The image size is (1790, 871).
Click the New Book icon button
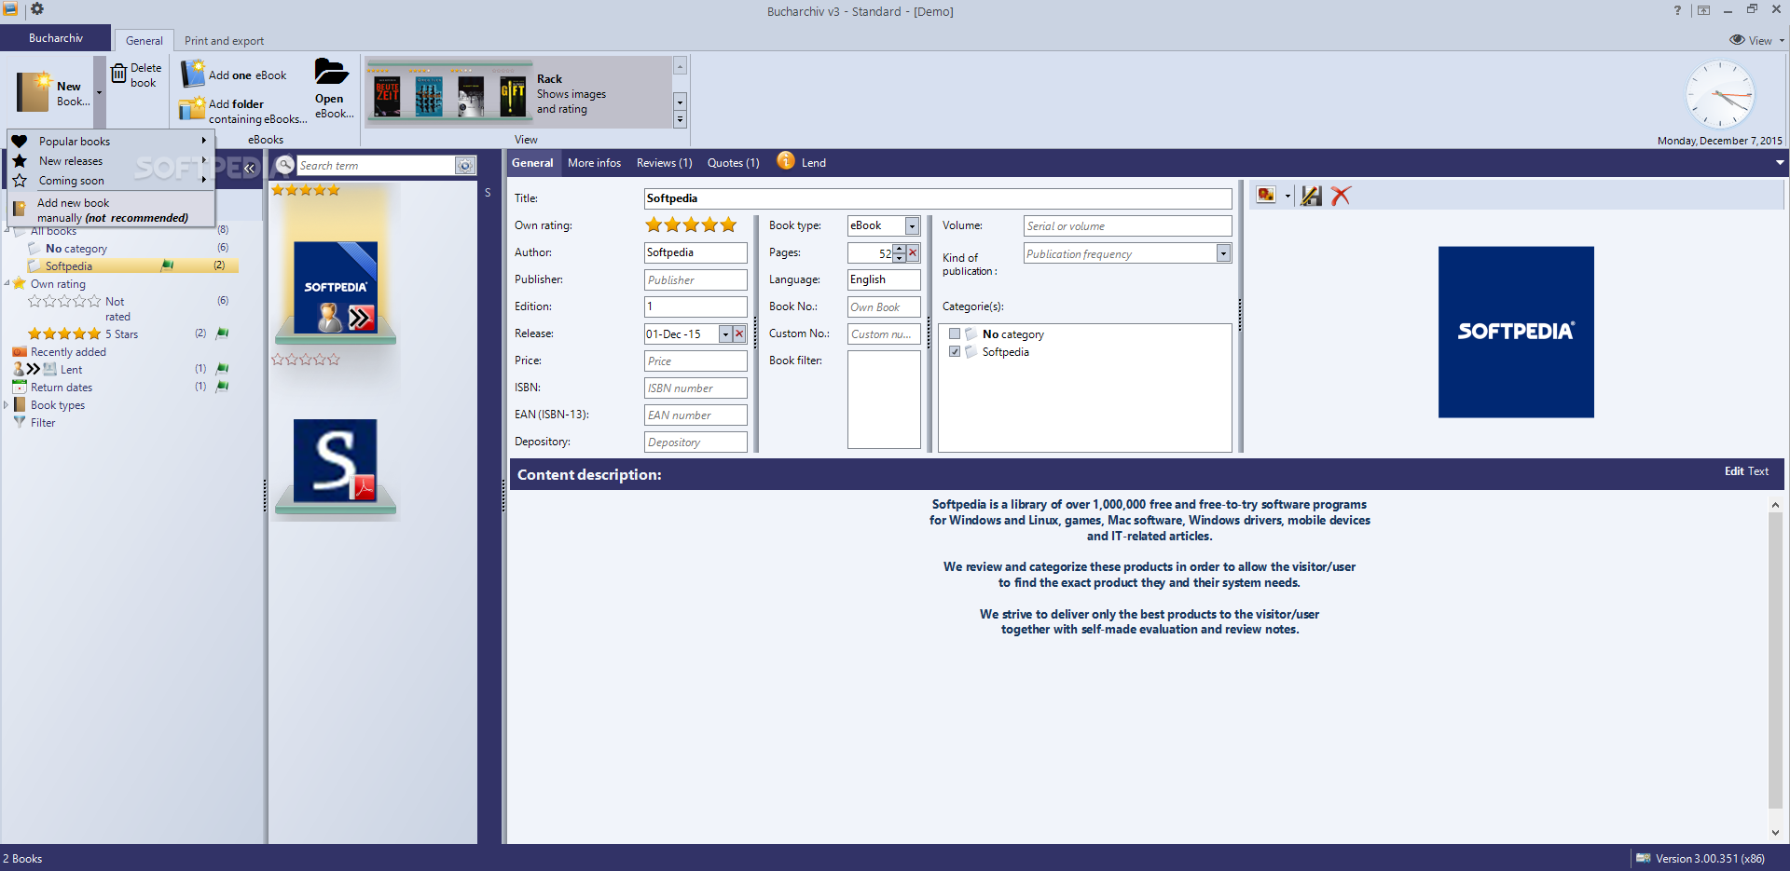click(x=35, y=92)
